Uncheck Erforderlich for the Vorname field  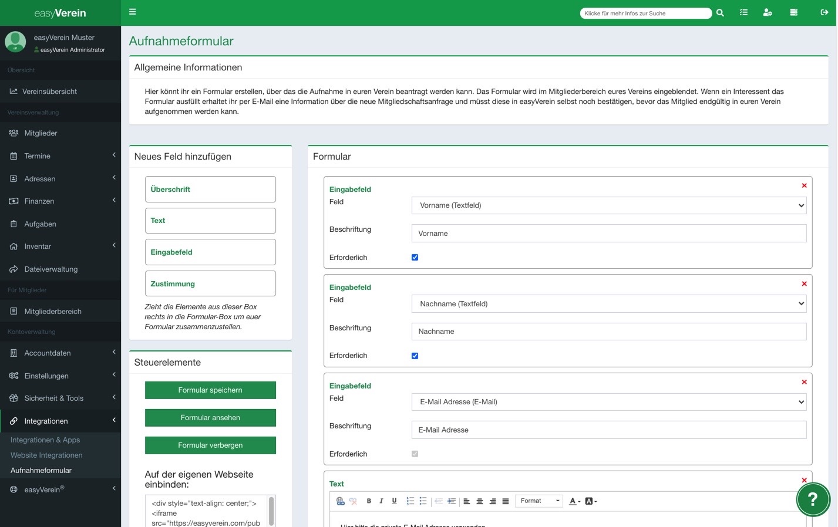[x=415, y=258]
